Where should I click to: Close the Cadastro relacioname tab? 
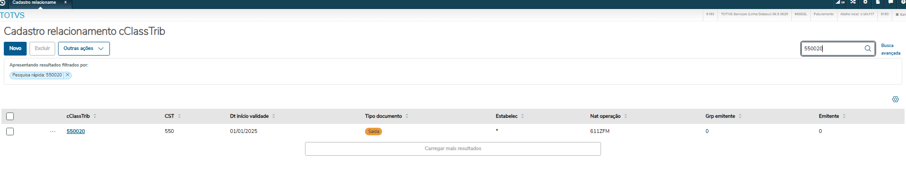point(66,2)
